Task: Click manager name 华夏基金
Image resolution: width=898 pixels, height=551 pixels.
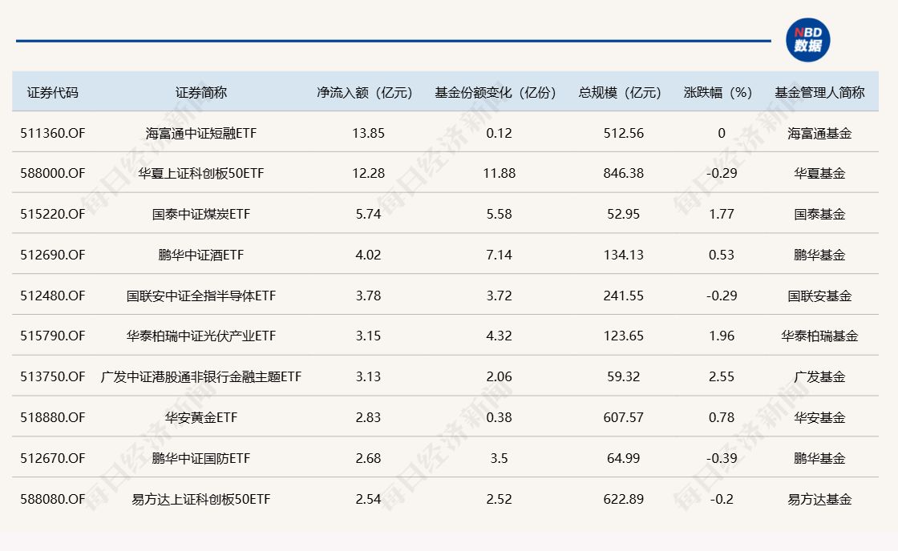Action: [819, 173]
